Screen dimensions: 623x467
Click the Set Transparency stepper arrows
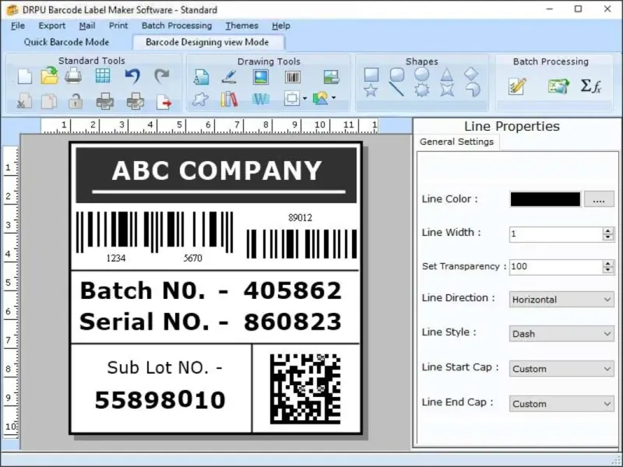(x=608, y=267)
